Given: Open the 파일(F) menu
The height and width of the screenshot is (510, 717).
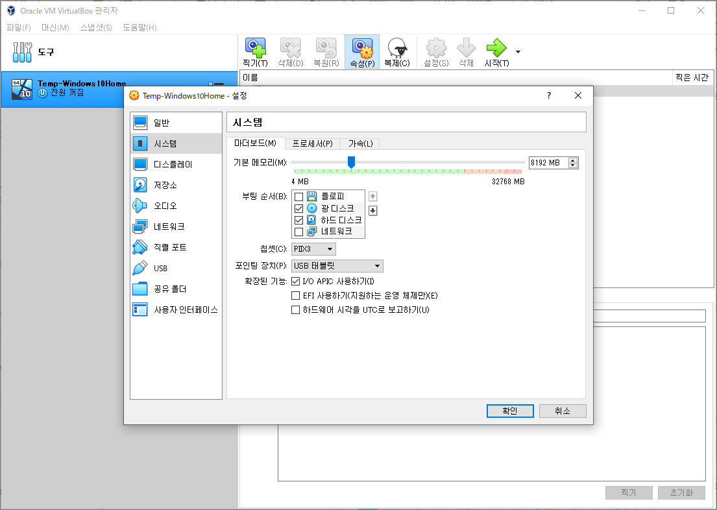Looking at the screenshot, I should 19,27.
